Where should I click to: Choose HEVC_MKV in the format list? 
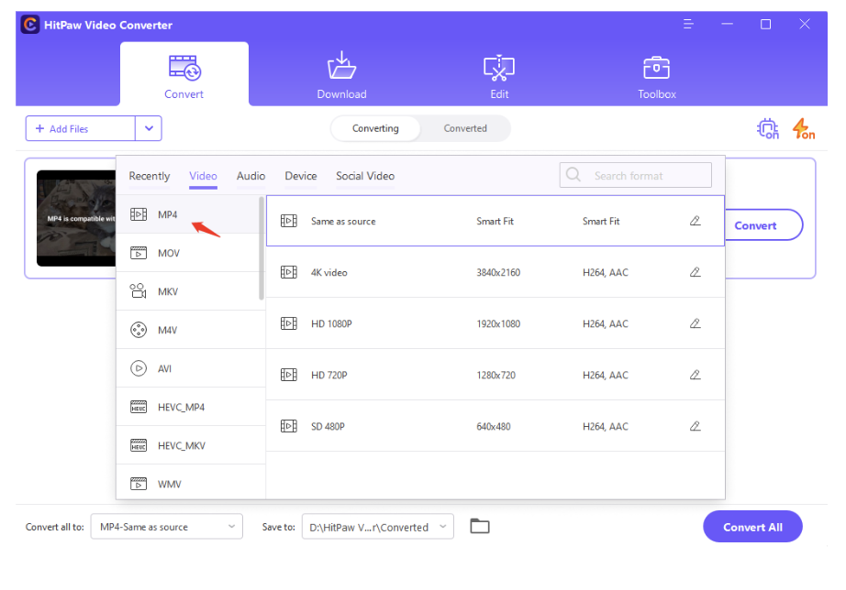(x=191, y=445)
